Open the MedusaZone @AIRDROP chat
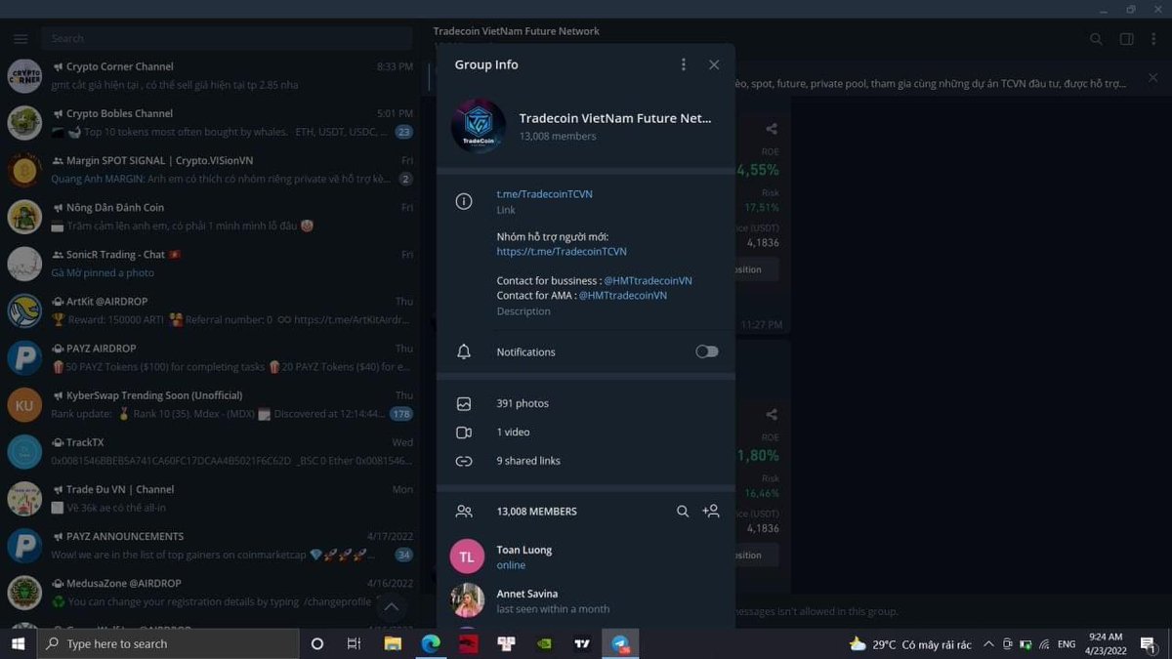The image size is (1172, 659). click(210, 592)
